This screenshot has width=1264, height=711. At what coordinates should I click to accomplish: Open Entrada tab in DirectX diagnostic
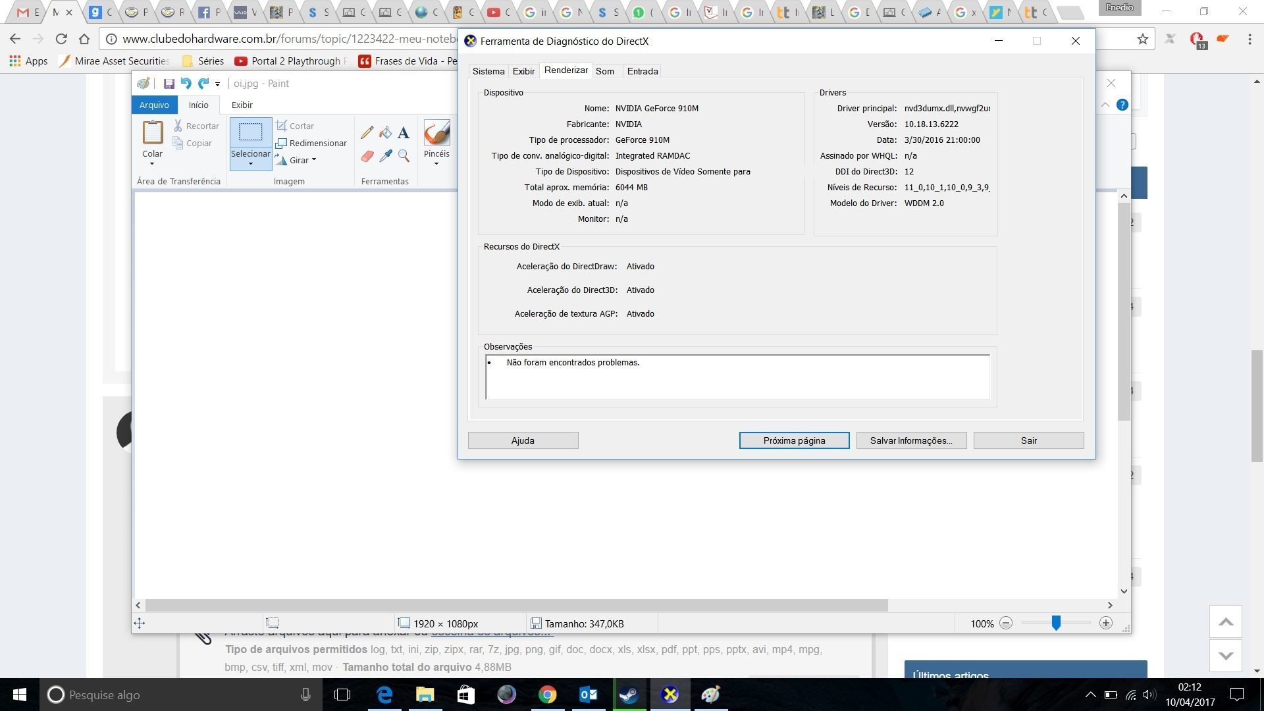coord(643,71)
